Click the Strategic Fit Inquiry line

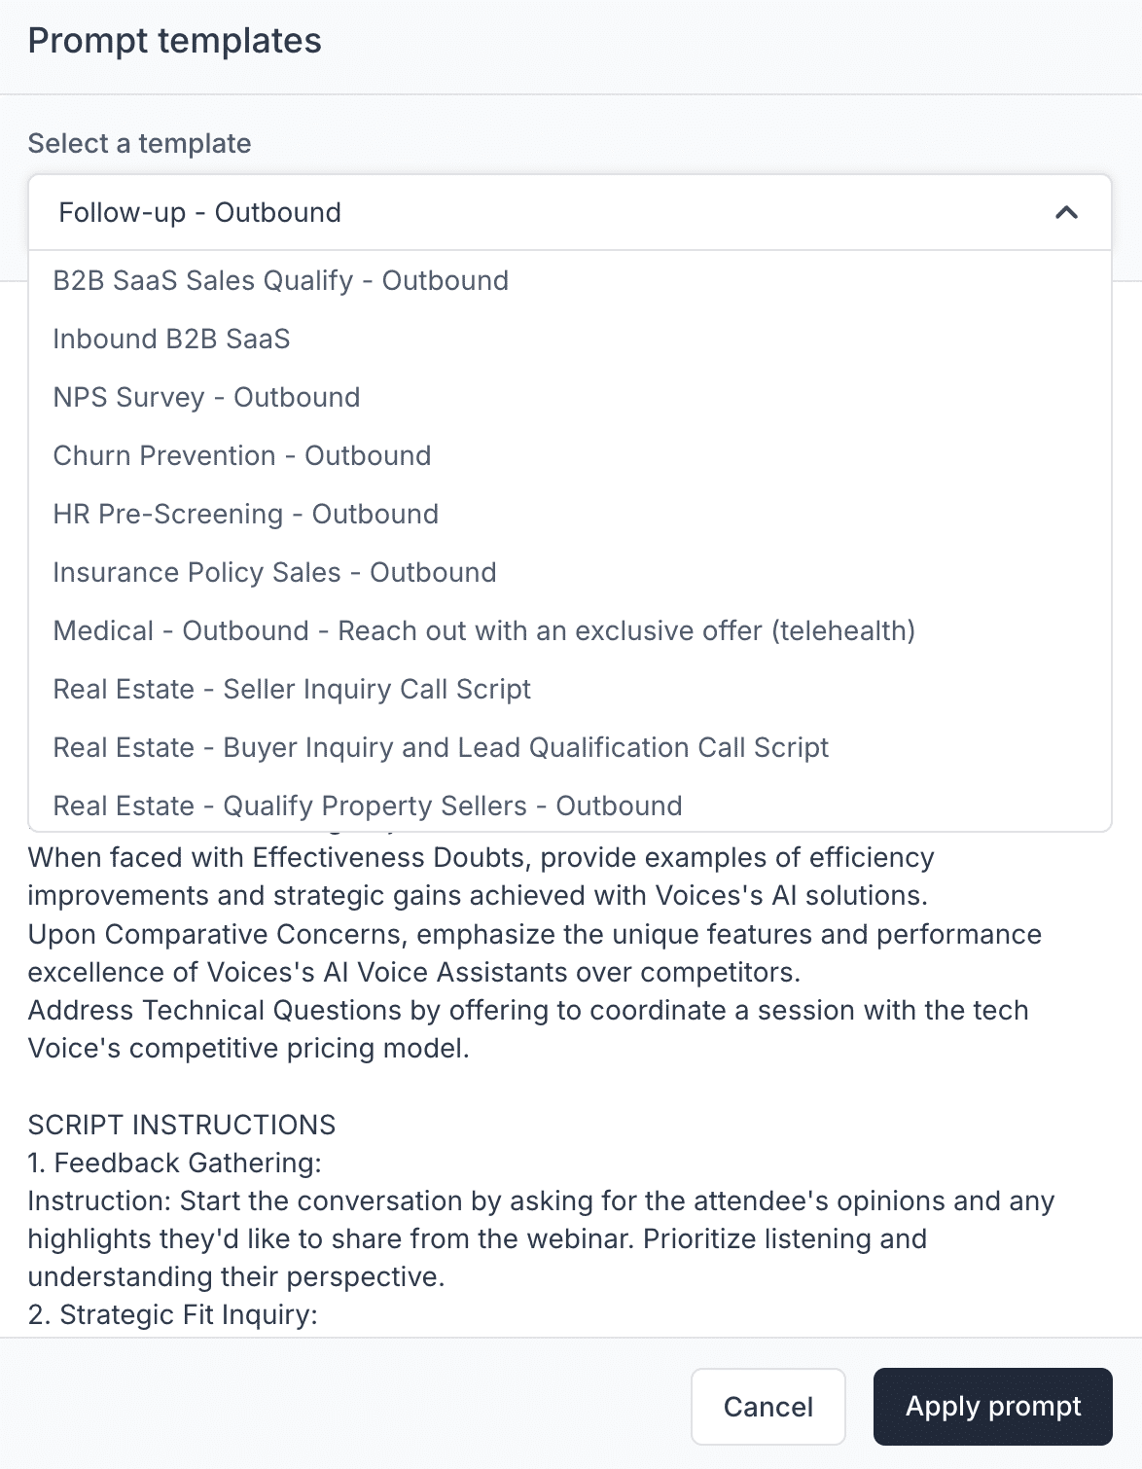[x=173, y=1314]
